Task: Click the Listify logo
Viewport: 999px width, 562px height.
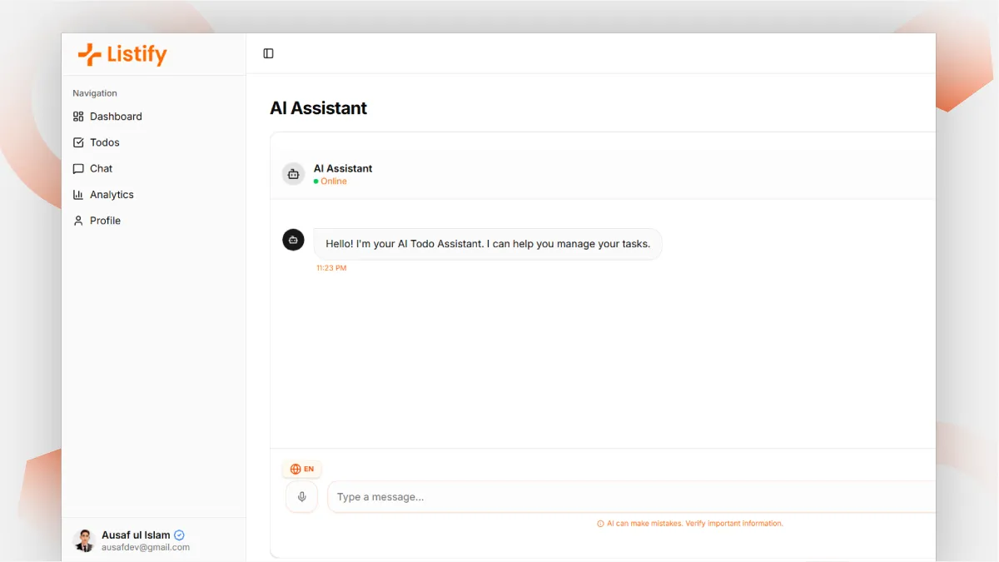Action: [x=122, y=55]
